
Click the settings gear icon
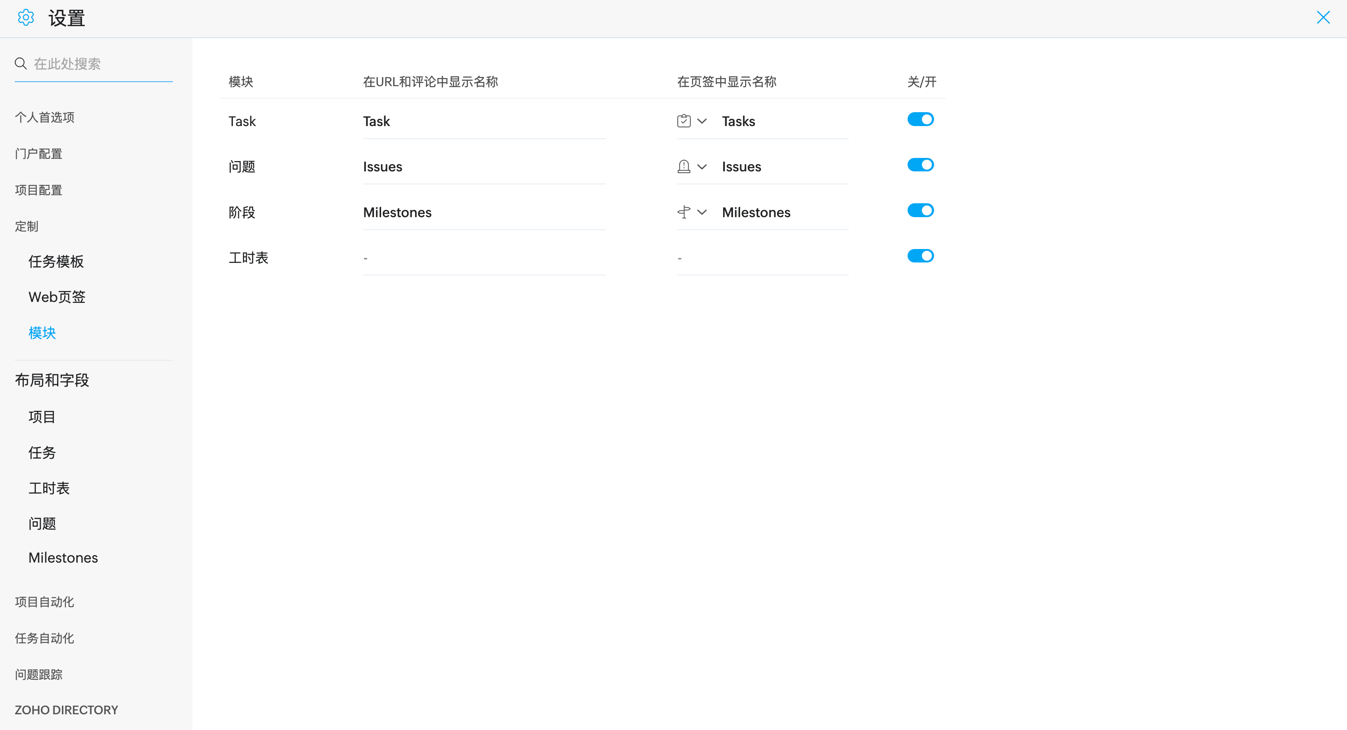point(26,18)
